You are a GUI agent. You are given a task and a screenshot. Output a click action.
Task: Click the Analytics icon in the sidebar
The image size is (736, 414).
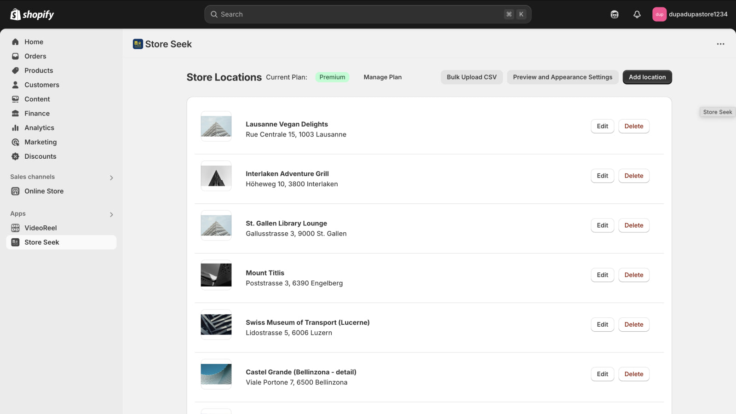(15, 127)
